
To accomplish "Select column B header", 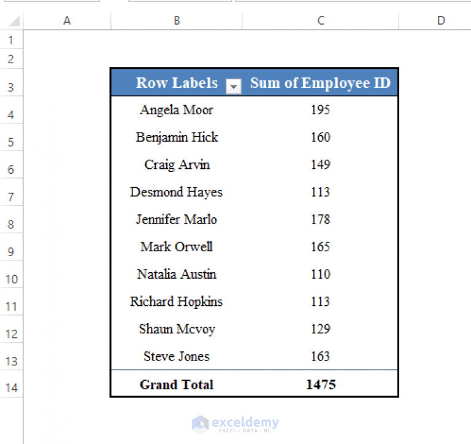I will (x=177, y=20).
